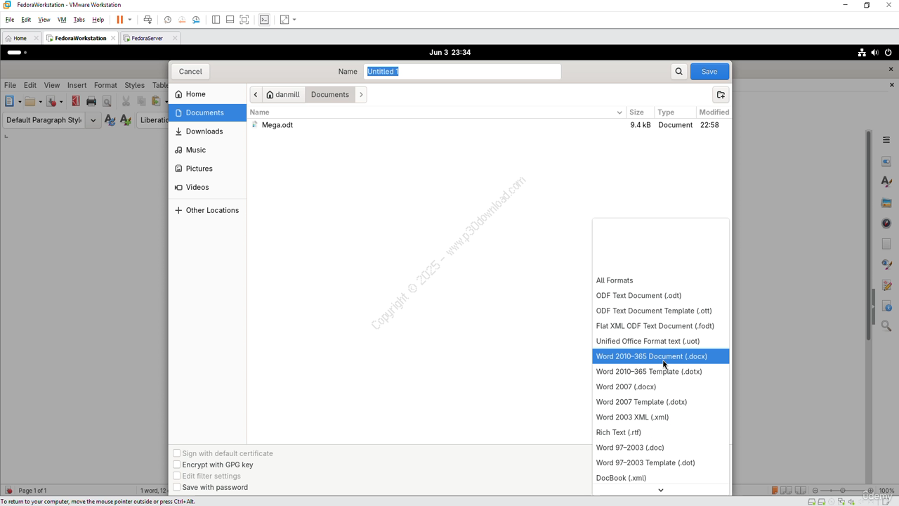Open the sidebar Properties deck icon
The image size is (899, 506).
886,162
